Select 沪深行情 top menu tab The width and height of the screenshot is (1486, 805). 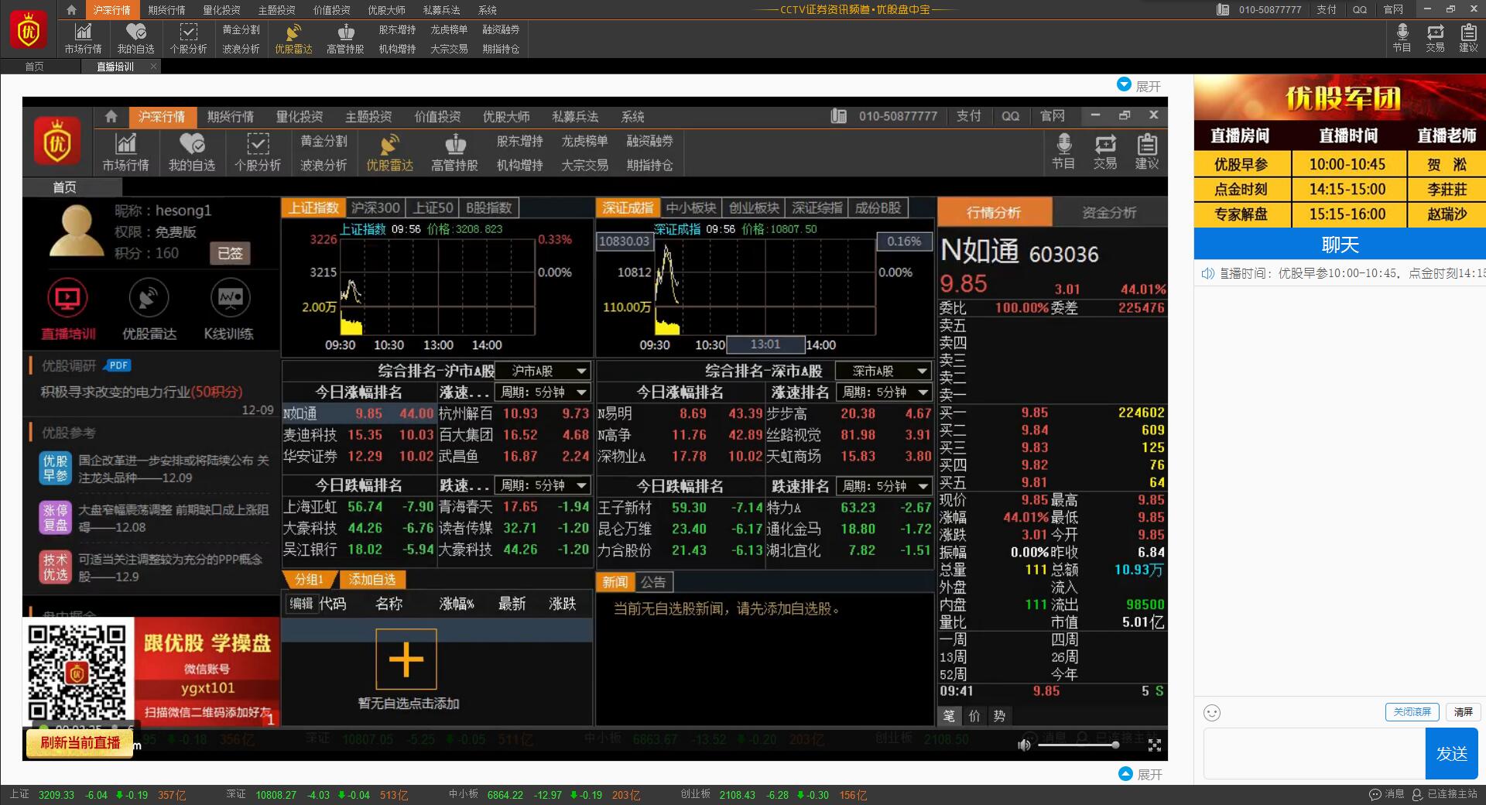pos(111,10)
